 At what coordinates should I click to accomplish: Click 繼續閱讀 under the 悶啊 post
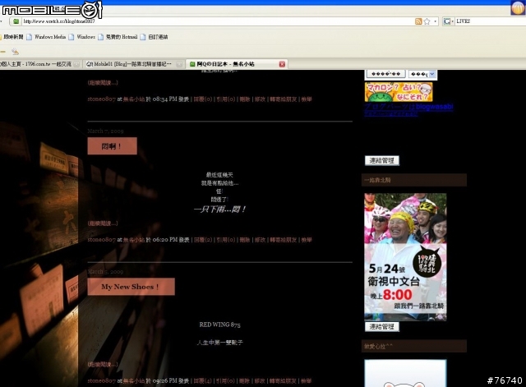click(103, 223)
